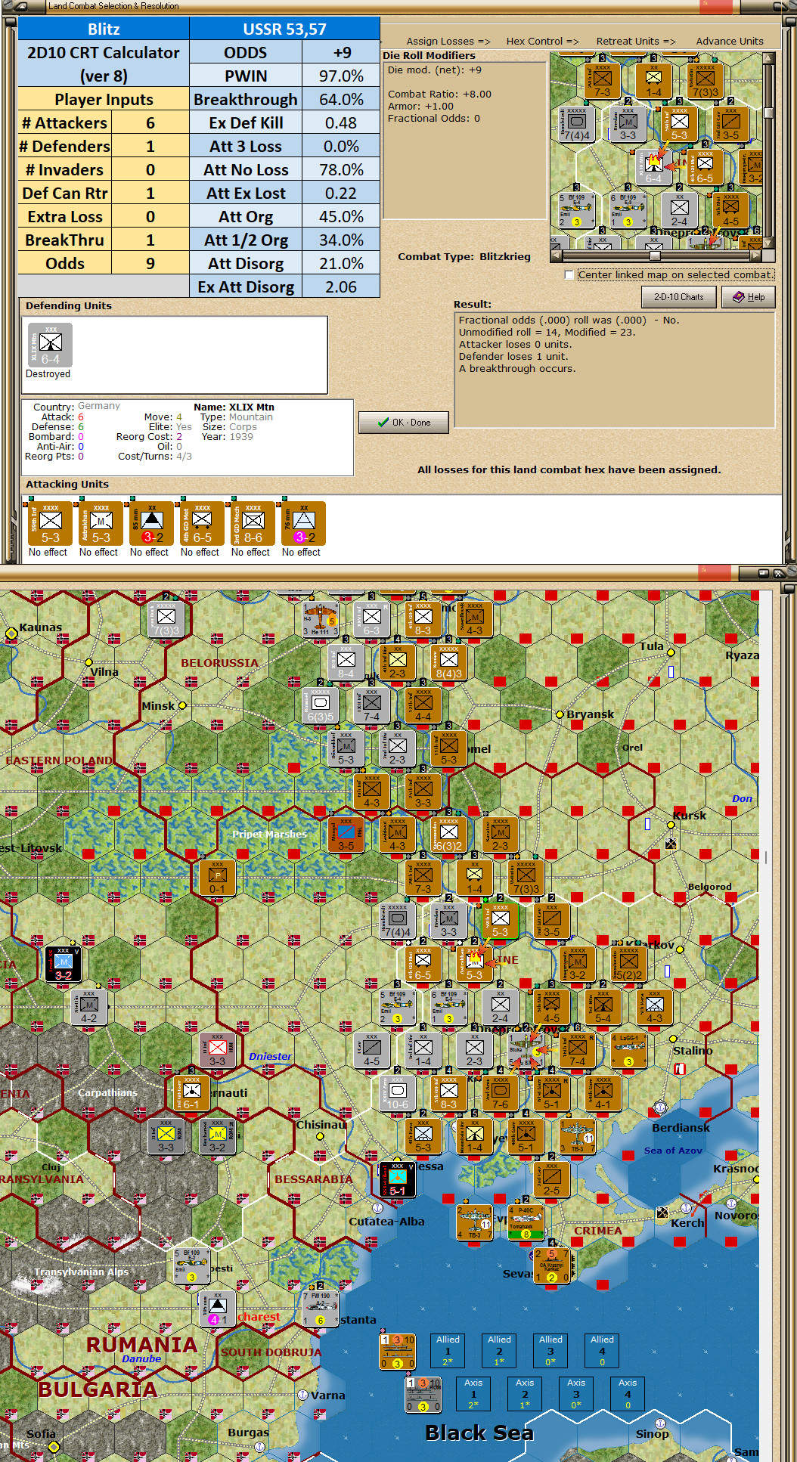Click mini map vertical scrollbar thumb

click(768, 113)
